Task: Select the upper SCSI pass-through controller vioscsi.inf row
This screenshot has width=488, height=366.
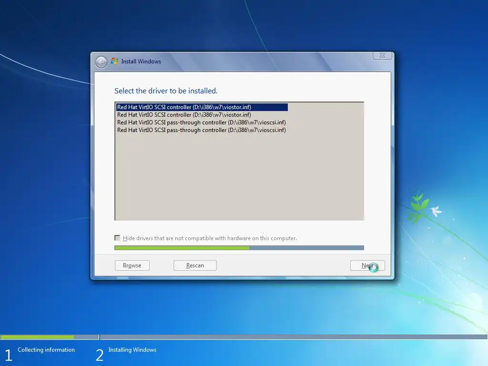Action: pos(202,122)
